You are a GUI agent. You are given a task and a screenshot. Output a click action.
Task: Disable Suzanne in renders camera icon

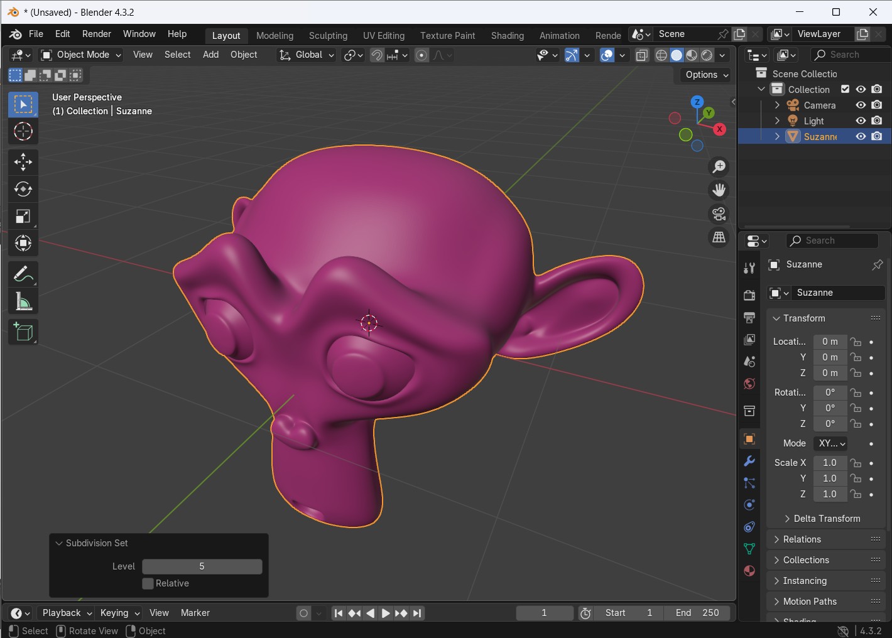[x=877, y=136]
